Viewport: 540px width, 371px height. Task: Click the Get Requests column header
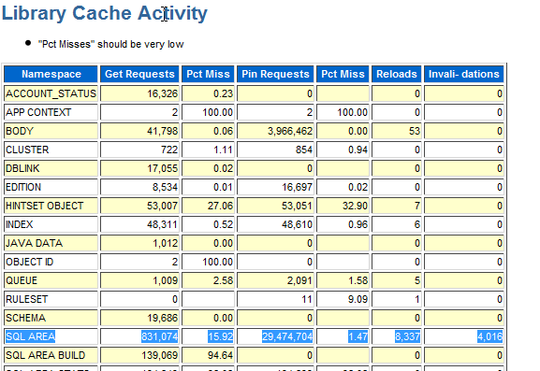pos(139,74)
